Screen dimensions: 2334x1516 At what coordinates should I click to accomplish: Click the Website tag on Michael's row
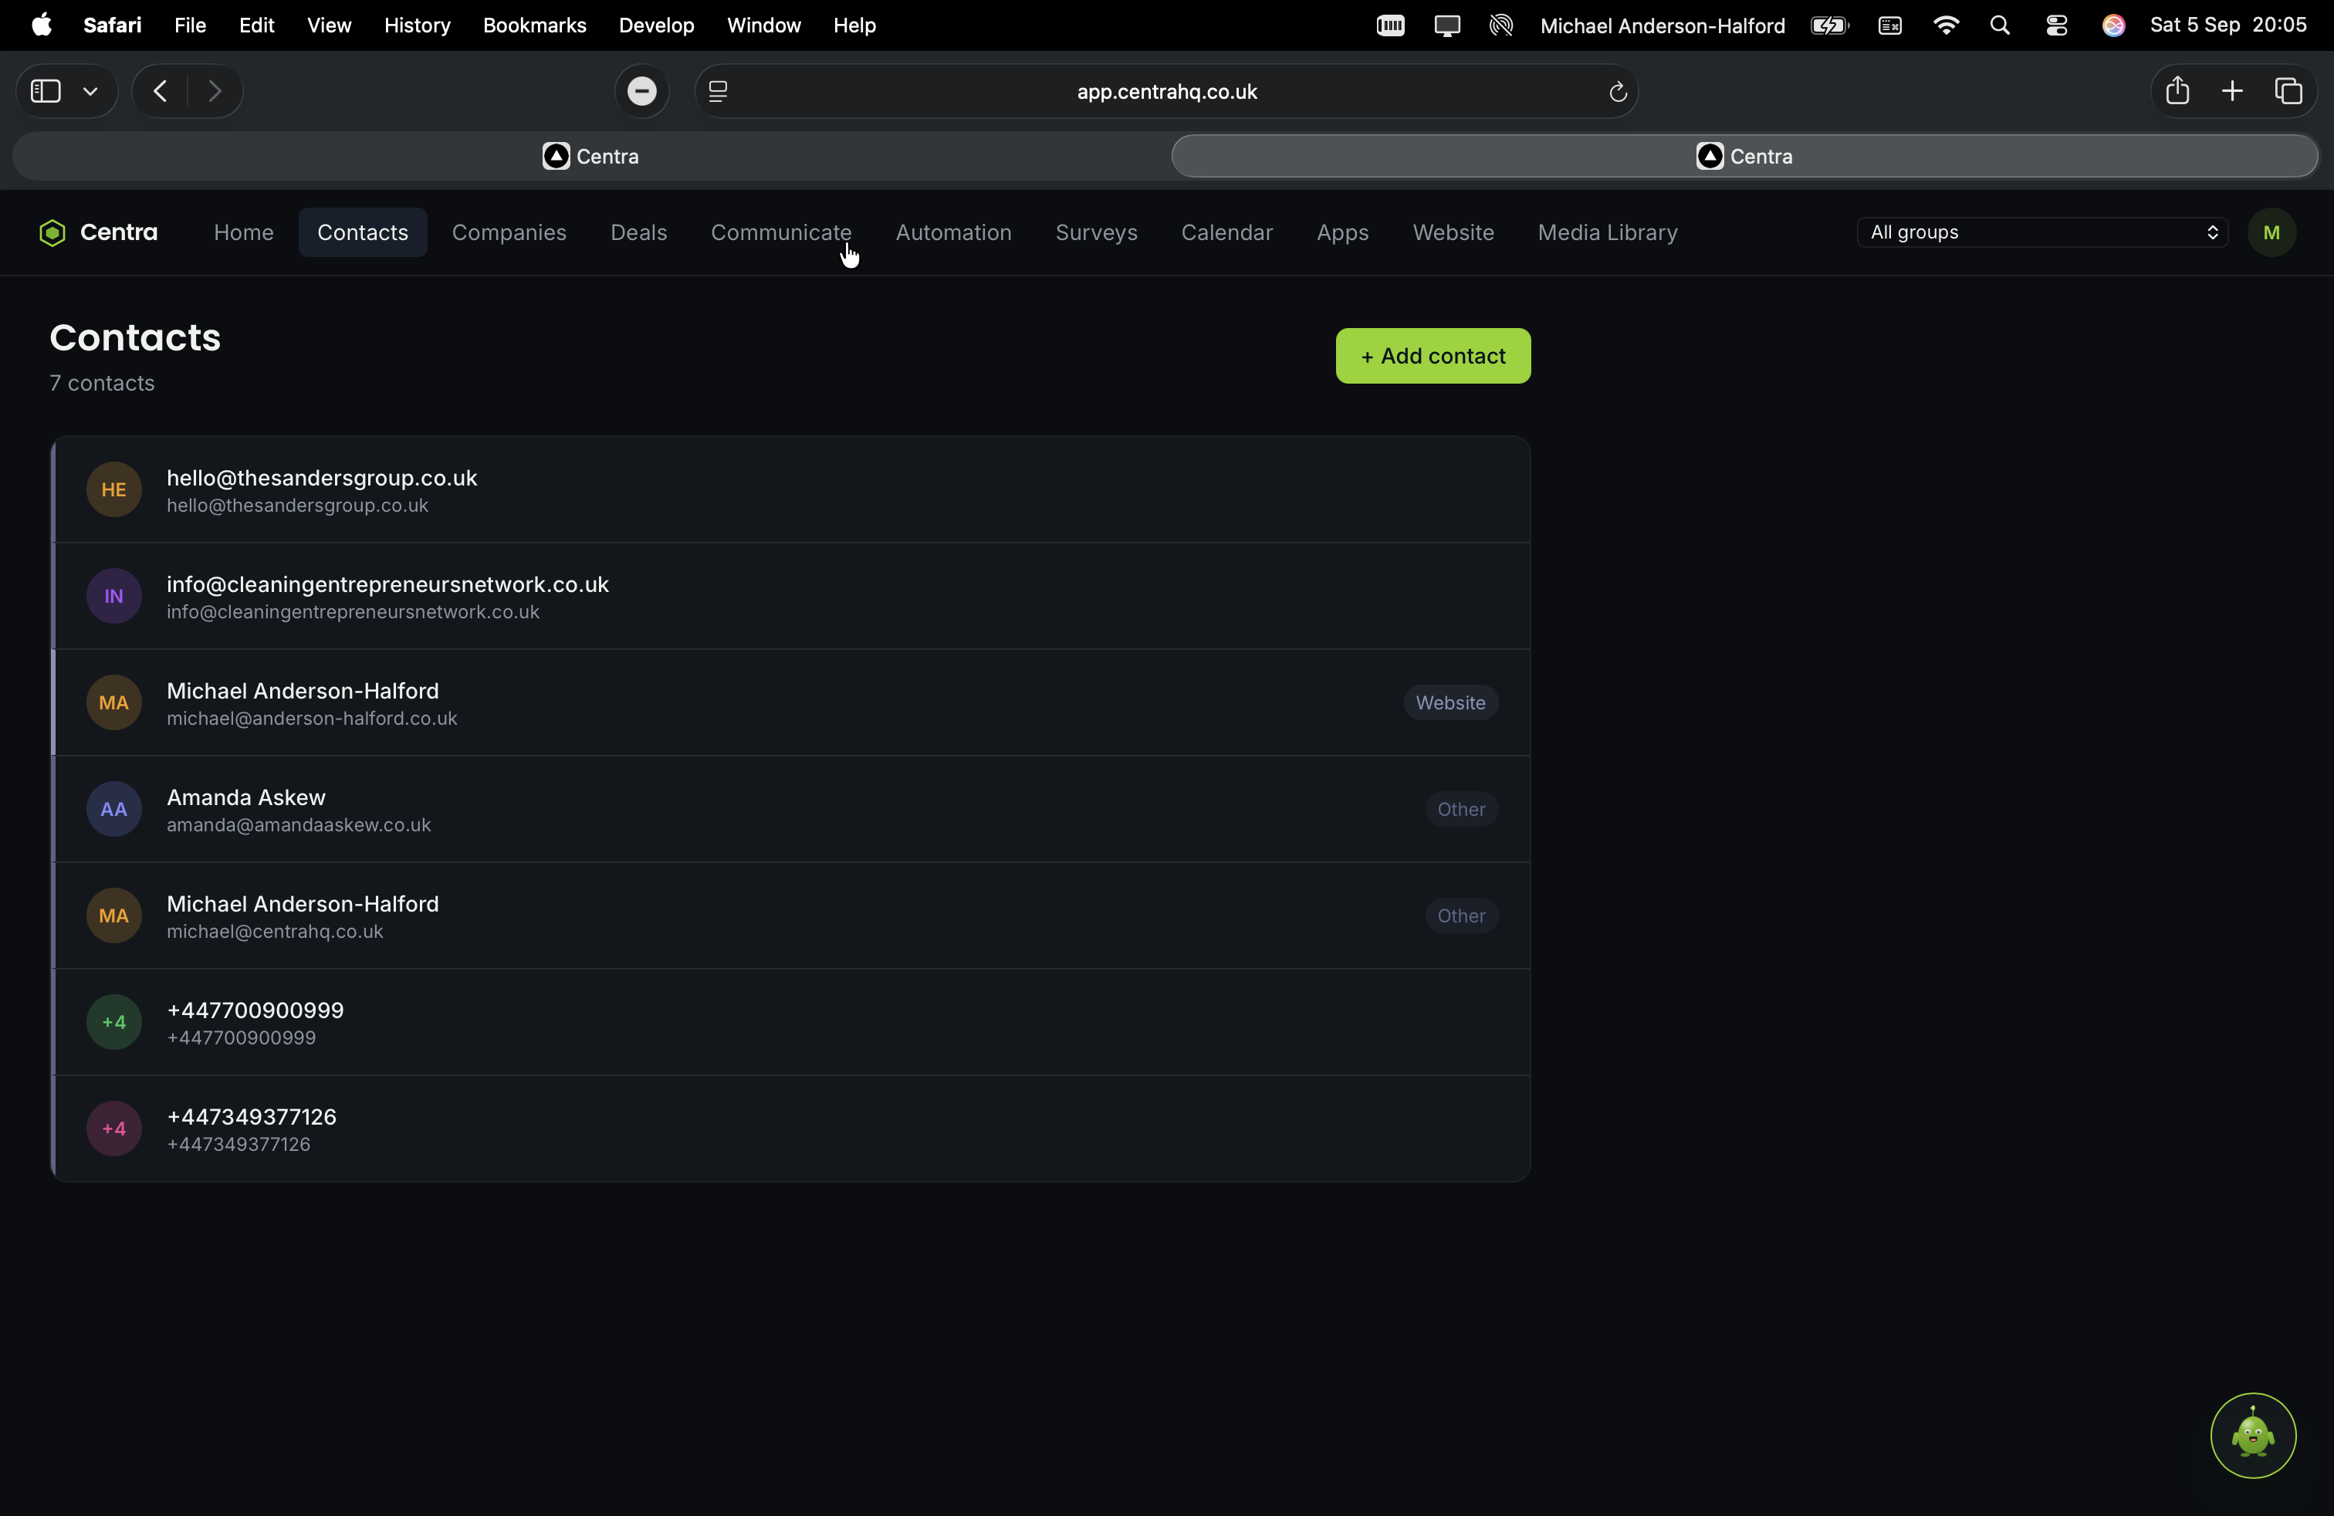(1450, 703)
